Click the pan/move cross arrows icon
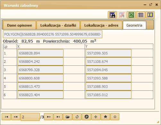 (96, 117)
